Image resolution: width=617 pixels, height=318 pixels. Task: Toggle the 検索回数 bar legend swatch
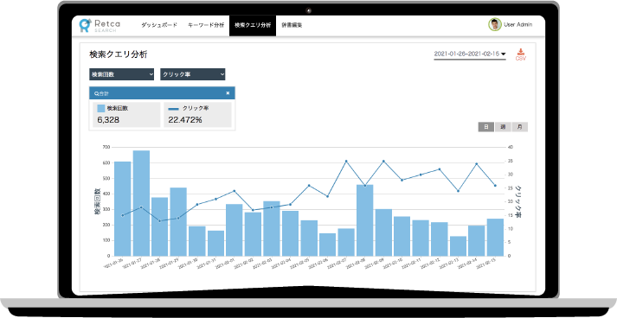coord(101,109)
